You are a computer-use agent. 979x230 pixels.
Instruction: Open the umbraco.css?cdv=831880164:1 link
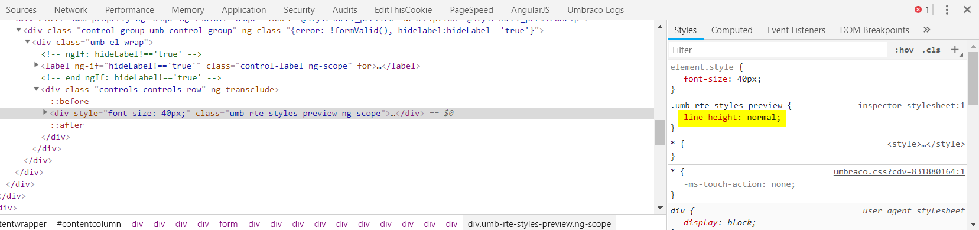[899, 171]
